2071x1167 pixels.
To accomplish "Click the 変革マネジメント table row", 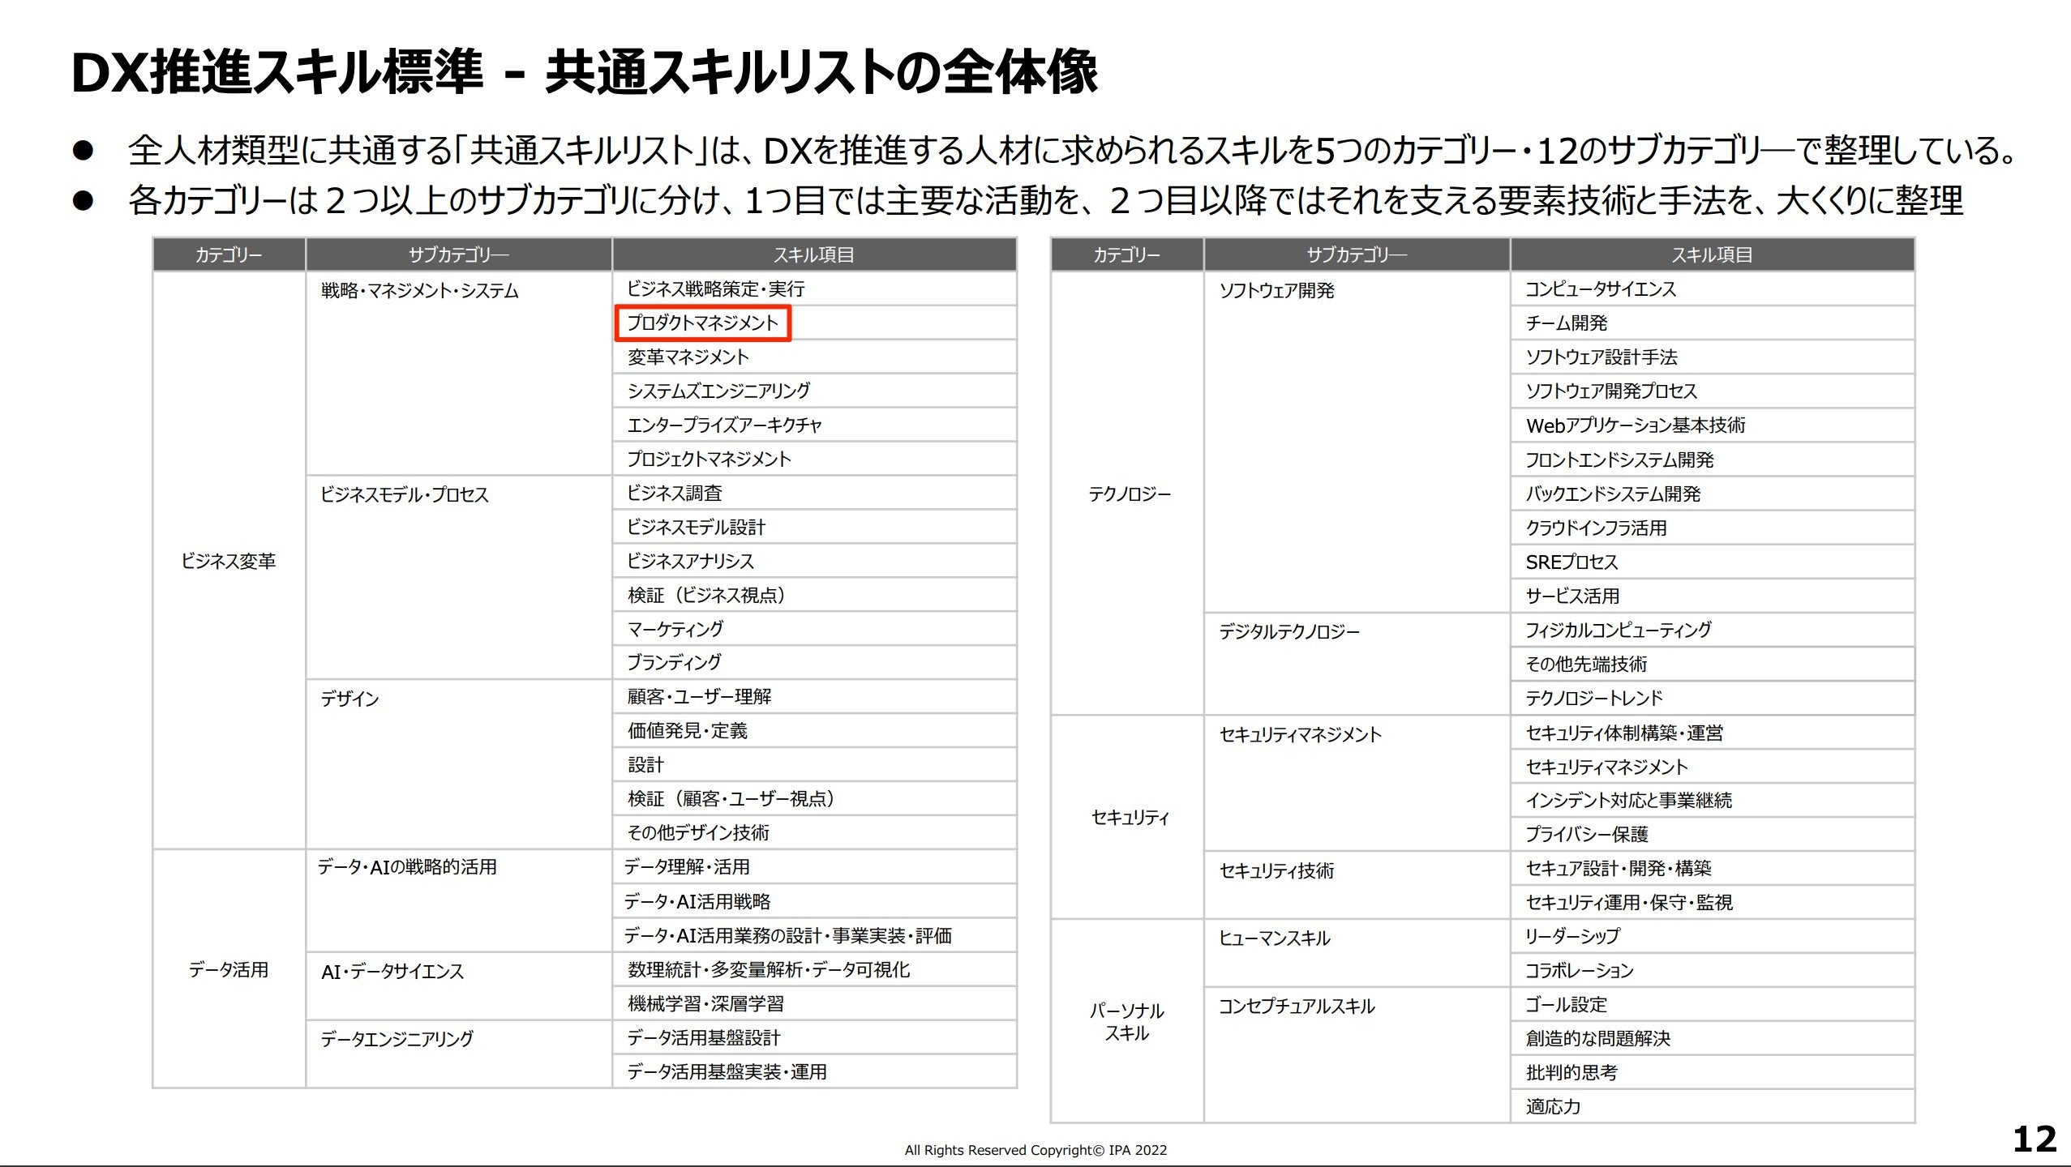I will pyautogui.click(x=688, y=357).
